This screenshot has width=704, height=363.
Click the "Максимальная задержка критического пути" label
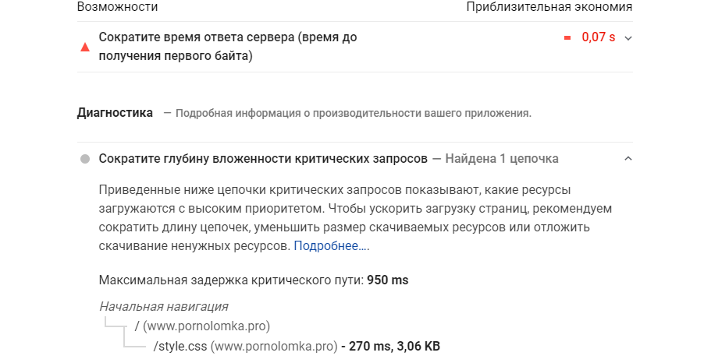231,280
